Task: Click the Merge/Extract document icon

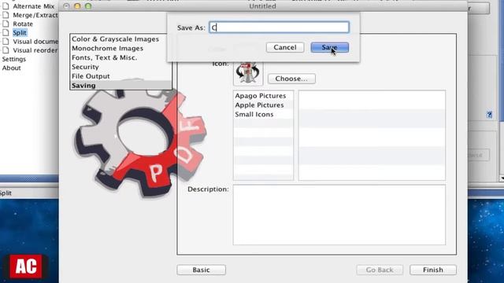Action: tap(6, 15)
